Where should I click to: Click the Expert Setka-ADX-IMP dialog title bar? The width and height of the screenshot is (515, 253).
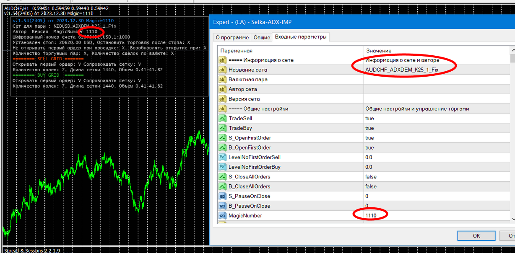(x=362, y=22)
